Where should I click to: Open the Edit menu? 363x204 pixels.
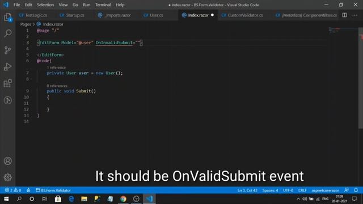[28, 5]
